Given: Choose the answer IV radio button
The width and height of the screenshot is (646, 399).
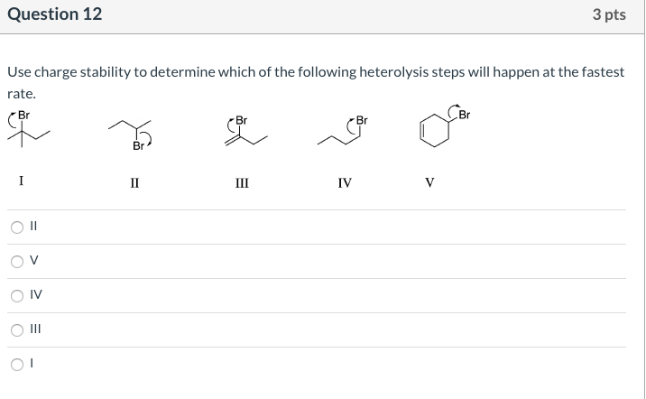Looking at the screenshot, I should 17,296.
